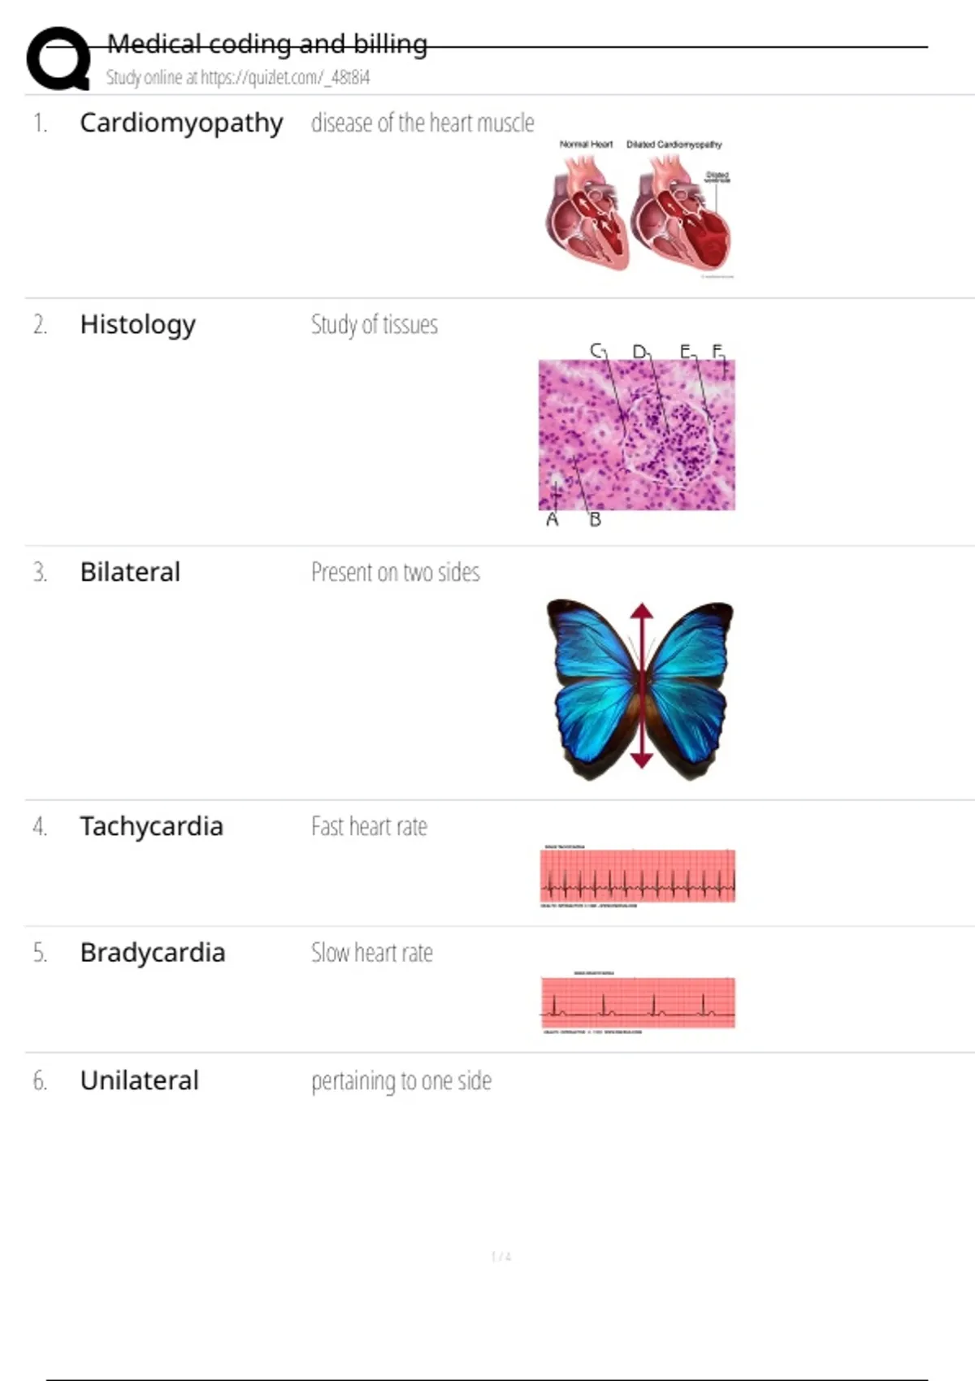
Task: Click the Fast heart rate definition
Action: click(x=369, y=827)
